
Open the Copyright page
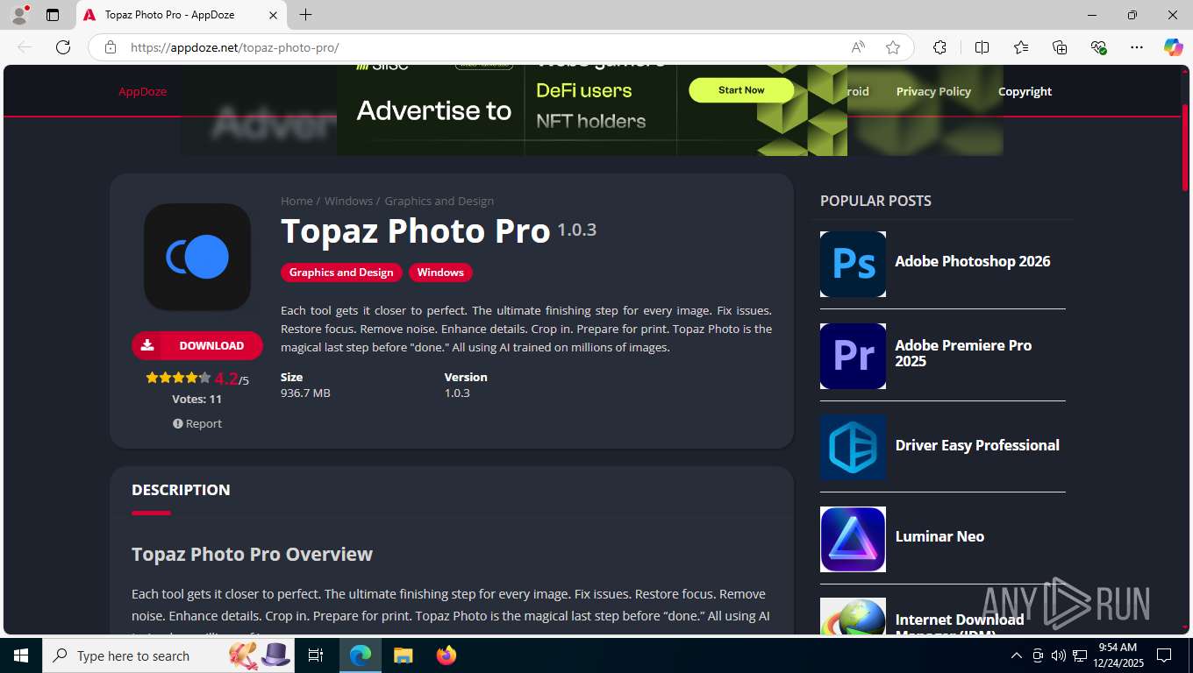click(x=1025, y=91)
